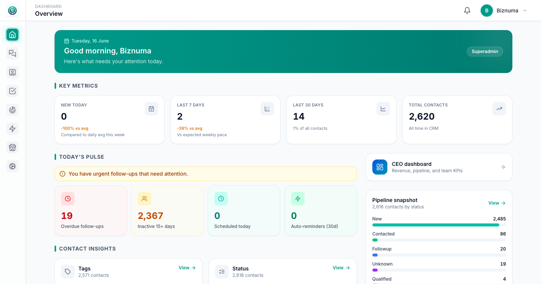Click the Qualified row in Pipeline snapshot
Image resolution: width=541 pixels, height=284 pixels.
[439, 279]
